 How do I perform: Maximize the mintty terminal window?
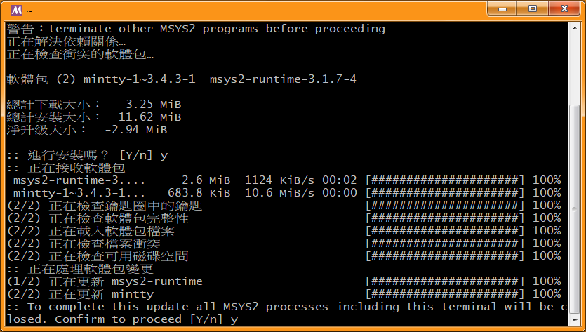coord(531,8)
